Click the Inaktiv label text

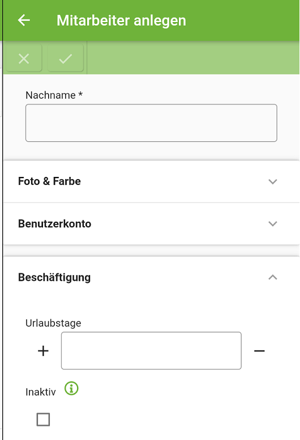coord(41,392)
